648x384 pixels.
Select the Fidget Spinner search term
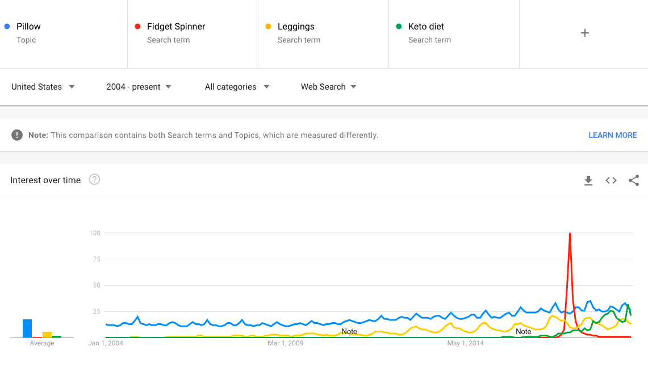176,27
